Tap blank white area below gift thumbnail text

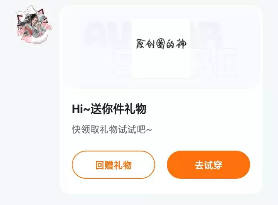coord(161,65)
